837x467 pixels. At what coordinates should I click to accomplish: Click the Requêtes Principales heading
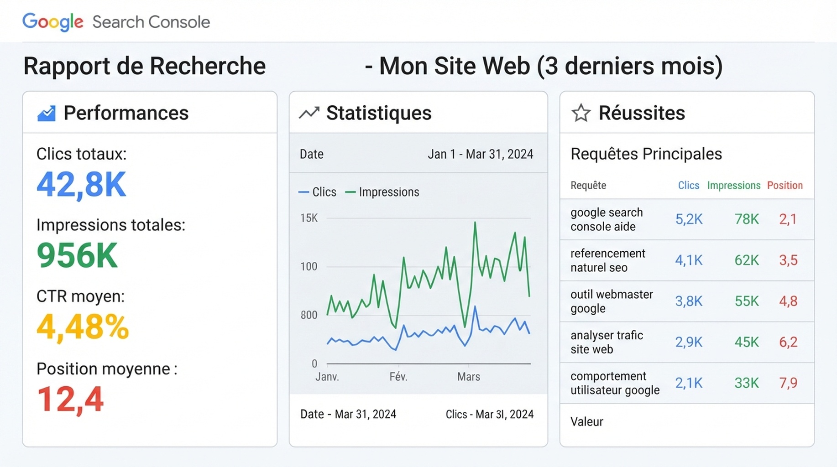tap(646, 154)
